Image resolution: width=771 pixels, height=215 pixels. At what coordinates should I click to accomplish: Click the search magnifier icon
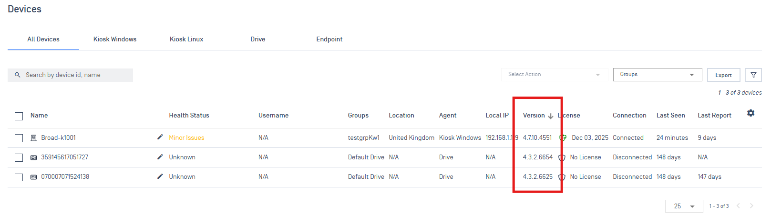pyautogui.click(x=18, y=75)
